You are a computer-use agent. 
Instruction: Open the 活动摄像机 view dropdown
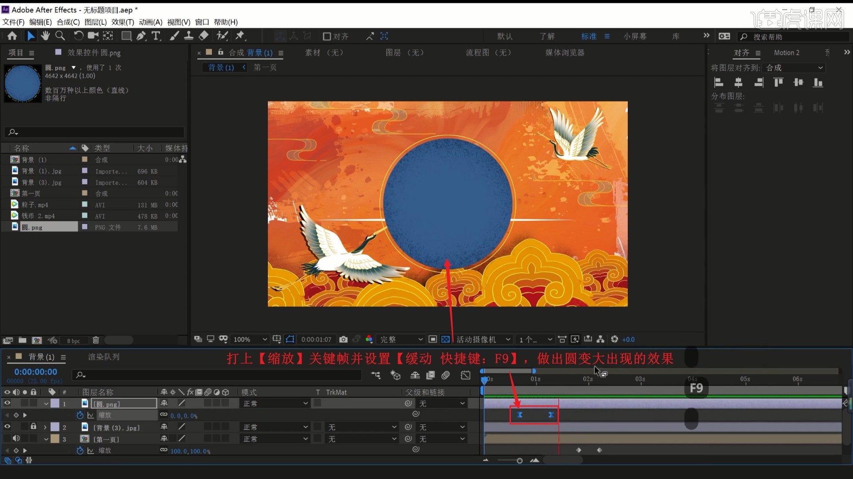pos(483,339)
